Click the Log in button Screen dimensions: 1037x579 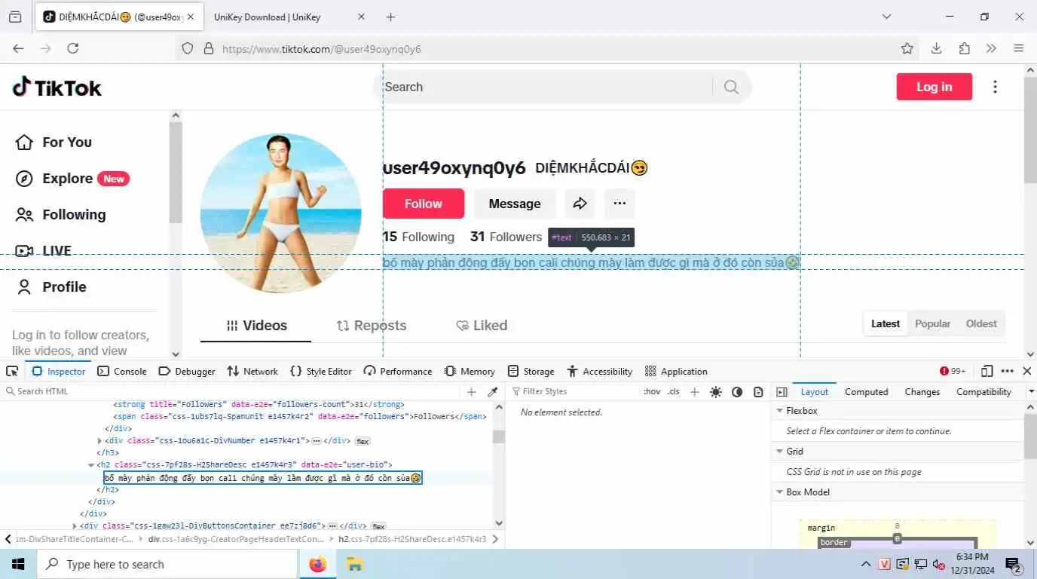[x=934, y=87]
